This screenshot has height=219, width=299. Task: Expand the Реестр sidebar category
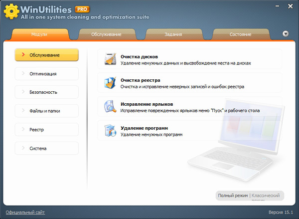coord(46,130)
